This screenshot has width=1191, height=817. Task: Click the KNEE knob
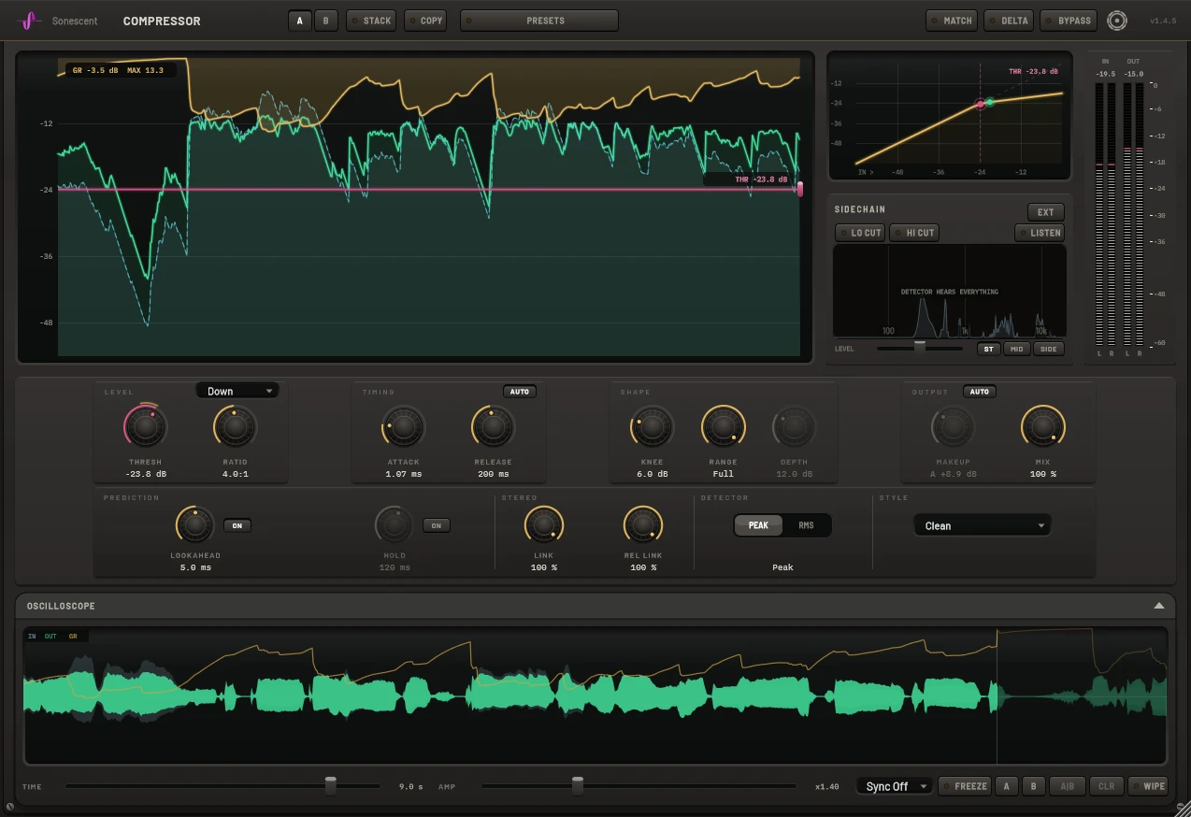[653, 426]
